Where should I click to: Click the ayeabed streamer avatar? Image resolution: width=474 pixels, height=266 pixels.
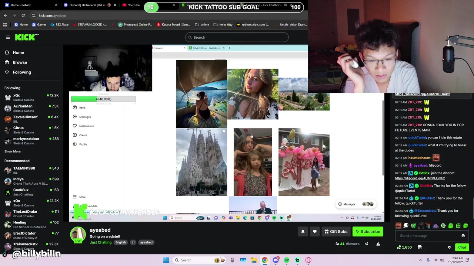(x=78, y=235)
